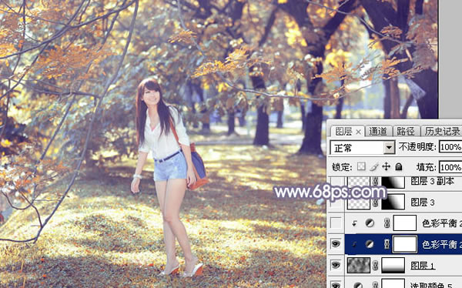Click the lock transparent pixels icon
Image resolution: width=462 pixels, height=288 pixels.
[361, 166]
